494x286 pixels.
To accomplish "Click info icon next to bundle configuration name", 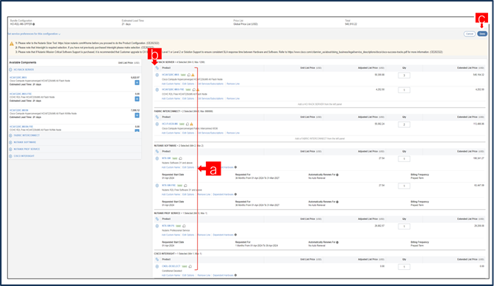I will (x=34, y=24).
